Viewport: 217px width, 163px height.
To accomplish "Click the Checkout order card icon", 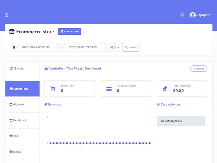I will pos(109,89).
